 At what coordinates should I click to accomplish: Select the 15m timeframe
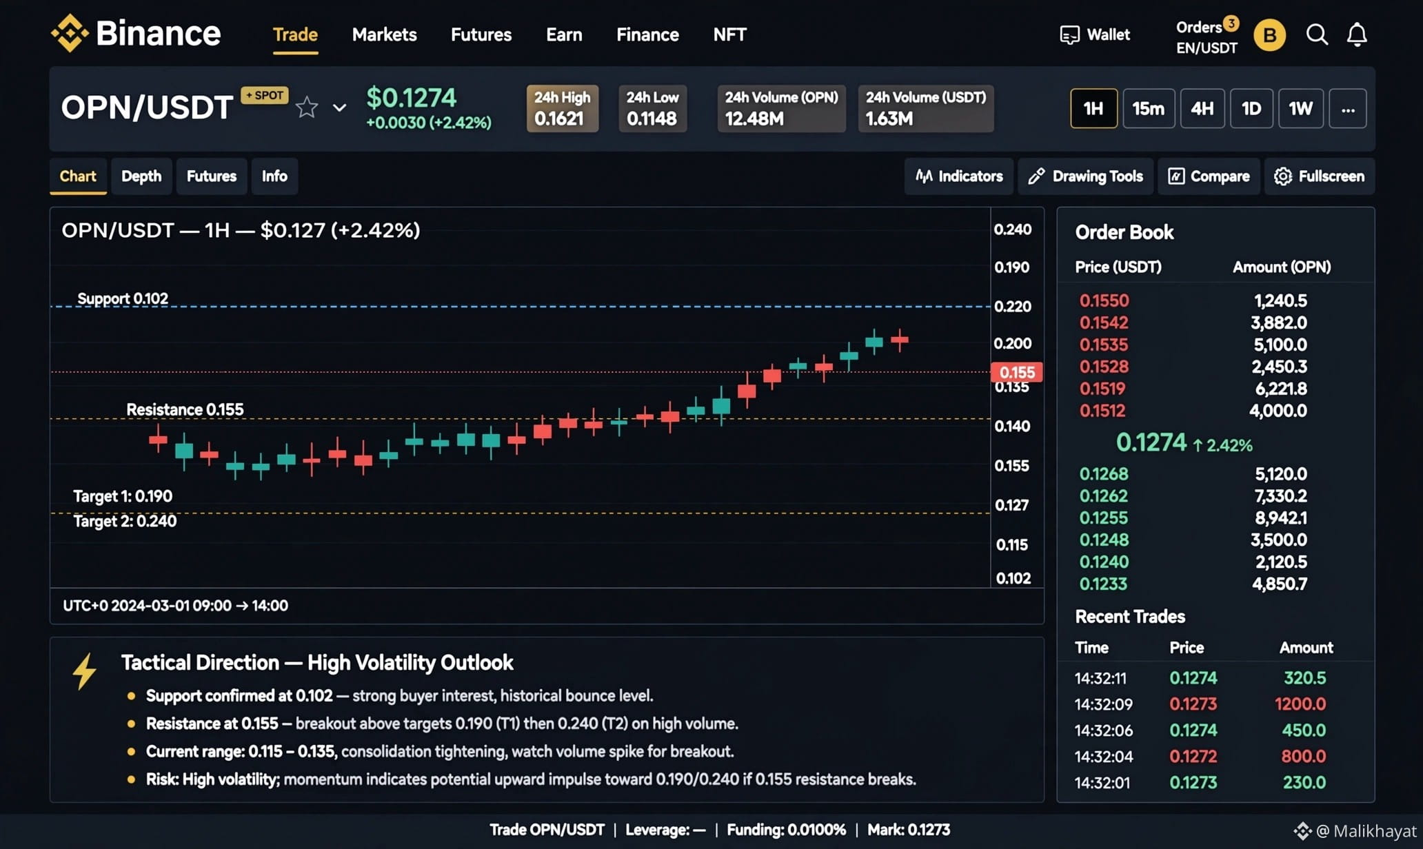point(1148,108)
